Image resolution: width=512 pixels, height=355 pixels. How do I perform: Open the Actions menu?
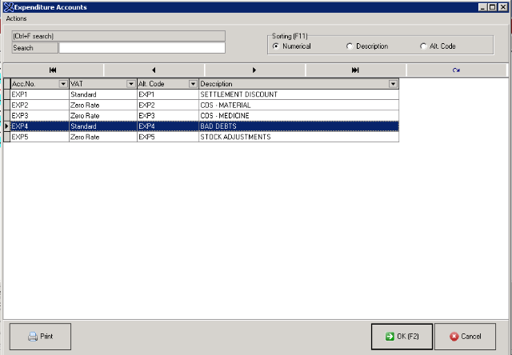[x=17, y=18]
